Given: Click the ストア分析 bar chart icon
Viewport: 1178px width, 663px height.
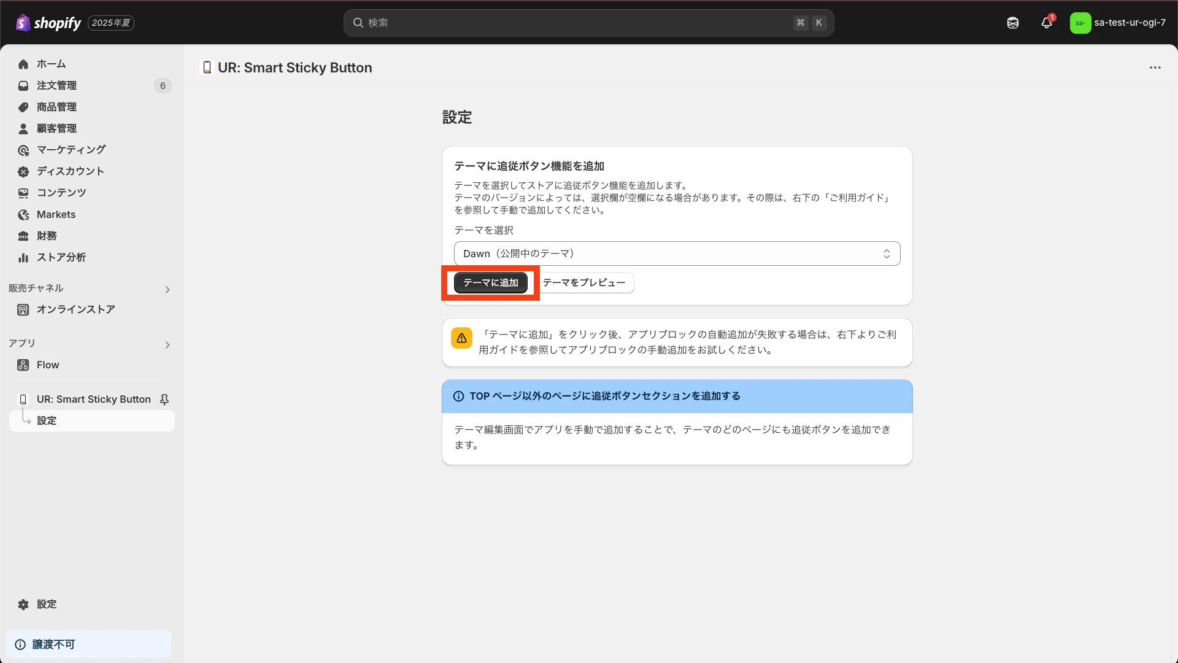Looking at the screenshot, I should click(x=23, y=257).
